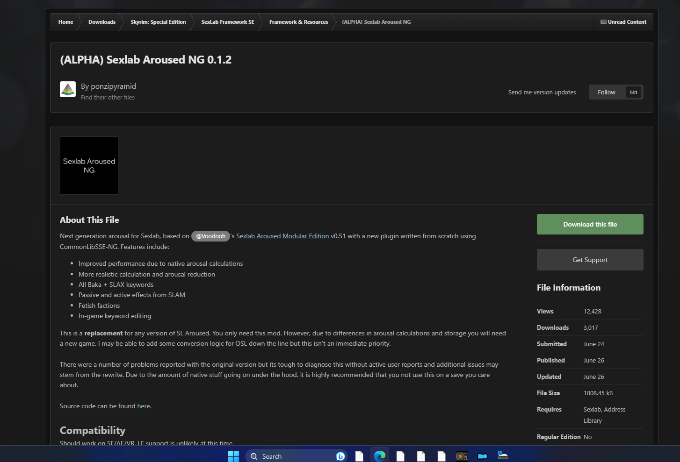Open the source code 'here' link

pyautogui.click(x=144, y=406)
